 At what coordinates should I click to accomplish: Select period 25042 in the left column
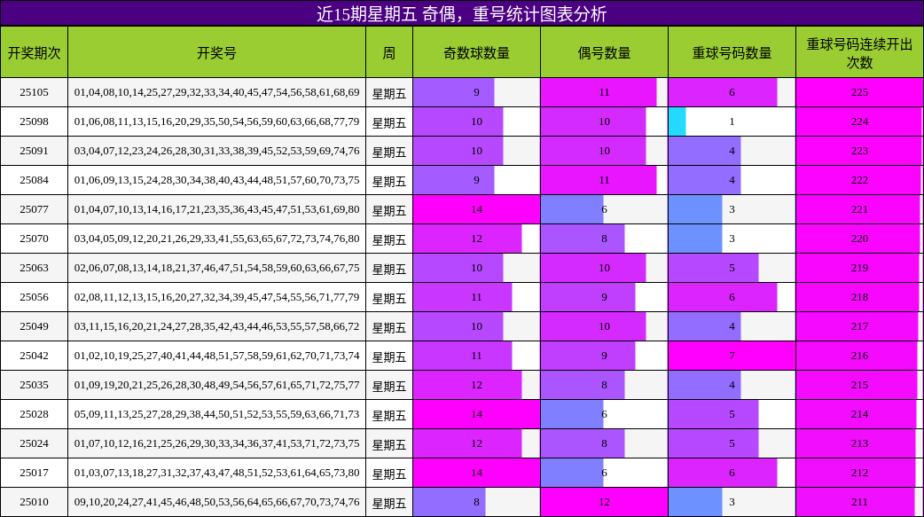[35, 354]
